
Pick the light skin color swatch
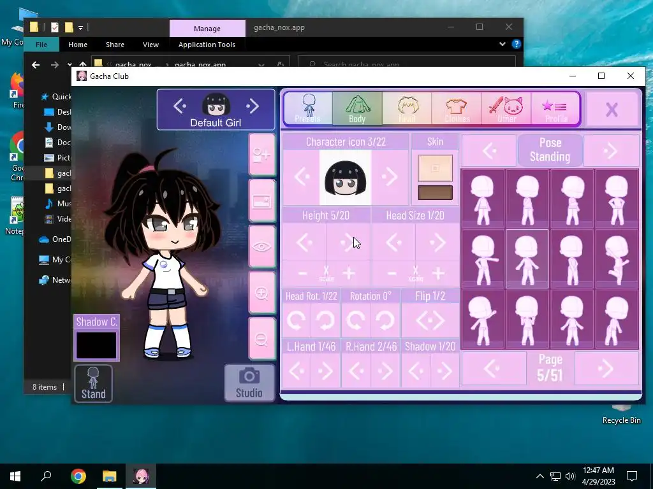435,168
